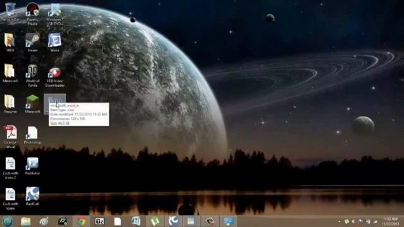Open the signal bars tray icon
This screenshot has height=227, width=404.
tap(376, 221)
